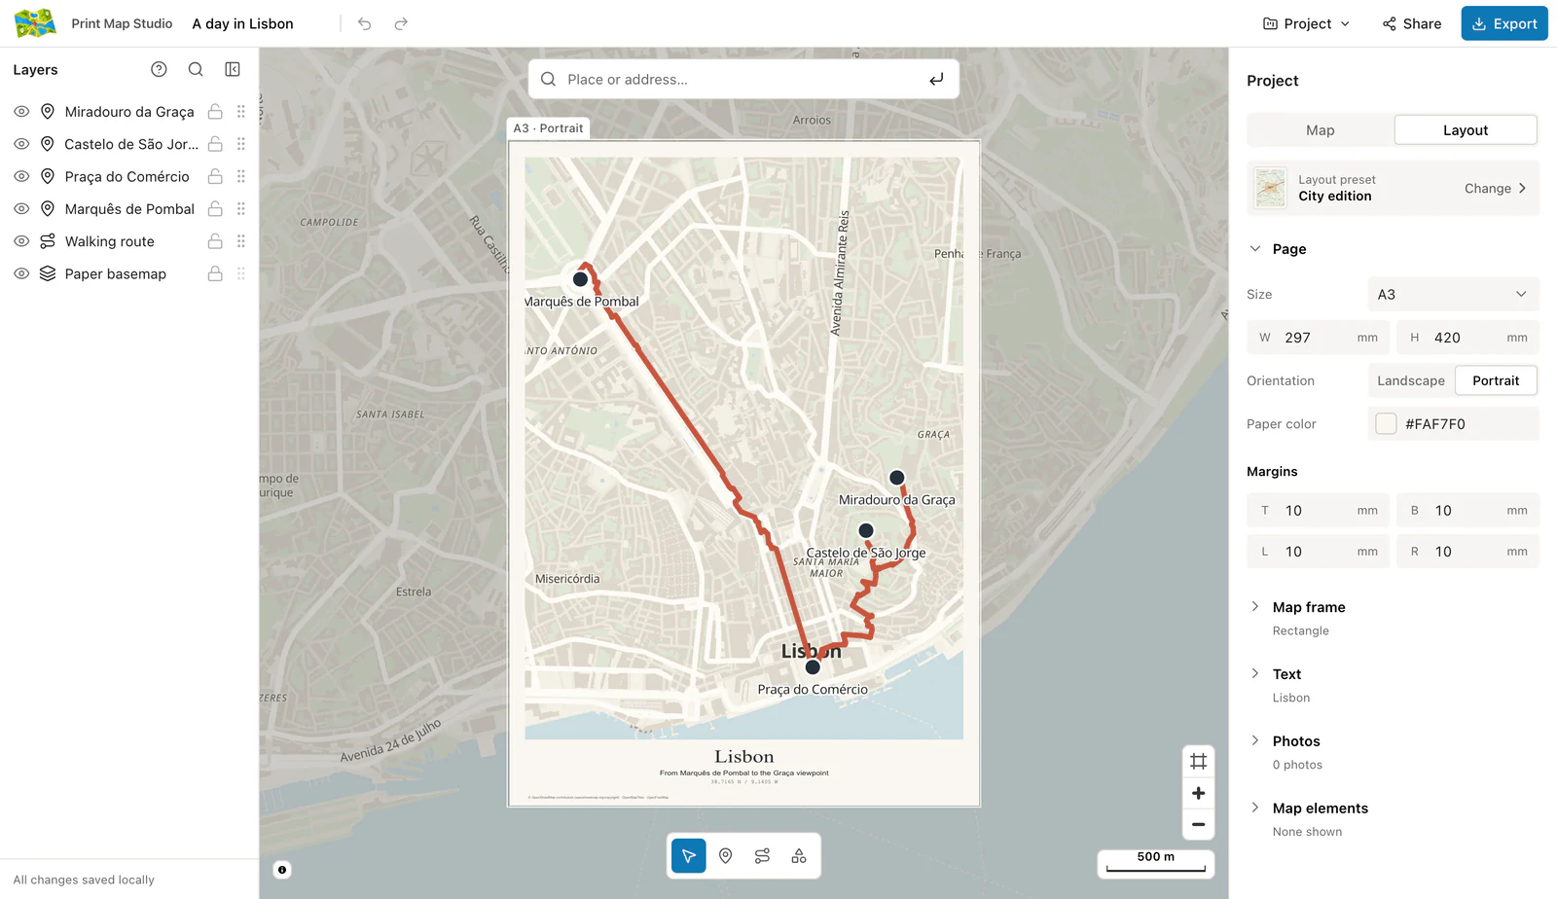Click the undo arrow icon
This screenshot has width=1557, height=899.
pyautogui.click(x=364, y=23)
